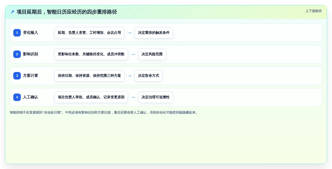Image resolution: width=332 pixels, height=169 pixels.
Task: Click the 延期、负责人变更、工时增加、会议占用 box
Action: (x=89, y=33)
